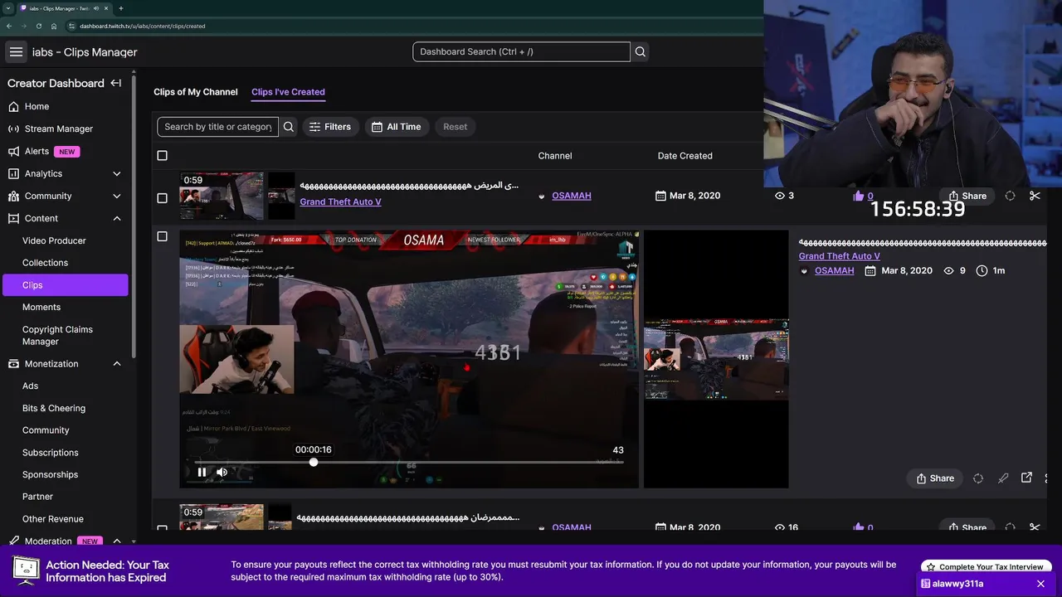Open expanded clip in new window icon
Screen dimensions: 1062x597
tap(1026, 478)
